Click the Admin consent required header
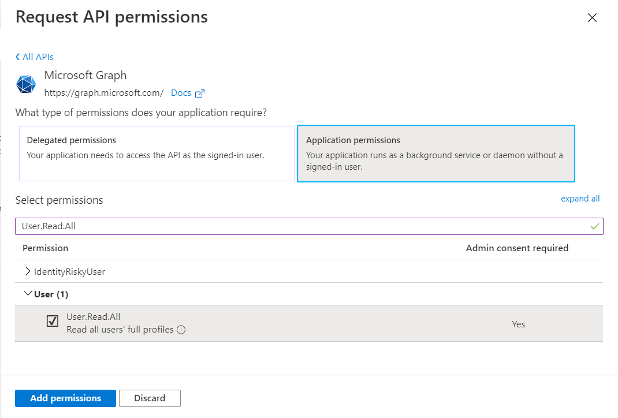618x418 pixels. (517, 248)
